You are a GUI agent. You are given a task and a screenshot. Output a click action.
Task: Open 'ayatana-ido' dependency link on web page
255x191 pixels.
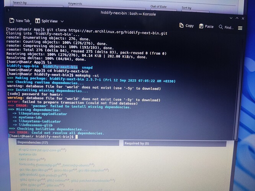28,154
